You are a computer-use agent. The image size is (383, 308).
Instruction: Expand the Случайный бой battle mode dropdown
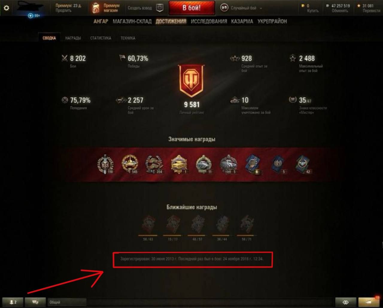click(x=241, y=8)
